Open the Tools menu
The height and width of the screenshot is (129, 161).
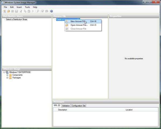coord(27,7)
